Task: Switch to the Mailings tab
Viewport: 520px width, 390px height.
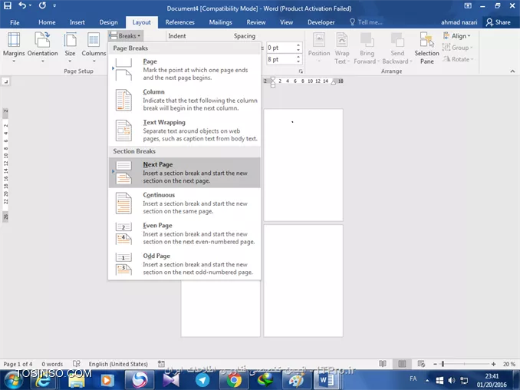Action: coord(221,22)
